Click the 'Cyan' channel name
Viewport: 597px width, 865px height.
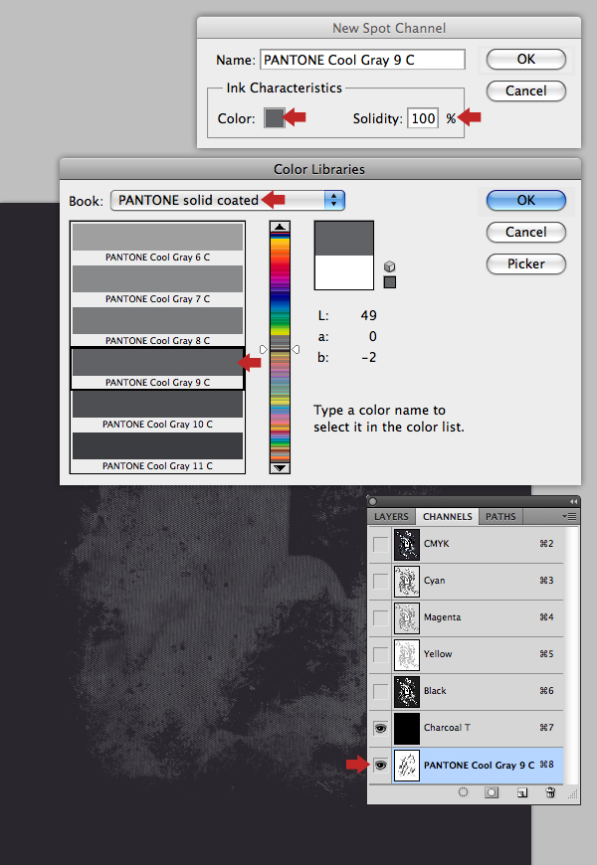434,581
